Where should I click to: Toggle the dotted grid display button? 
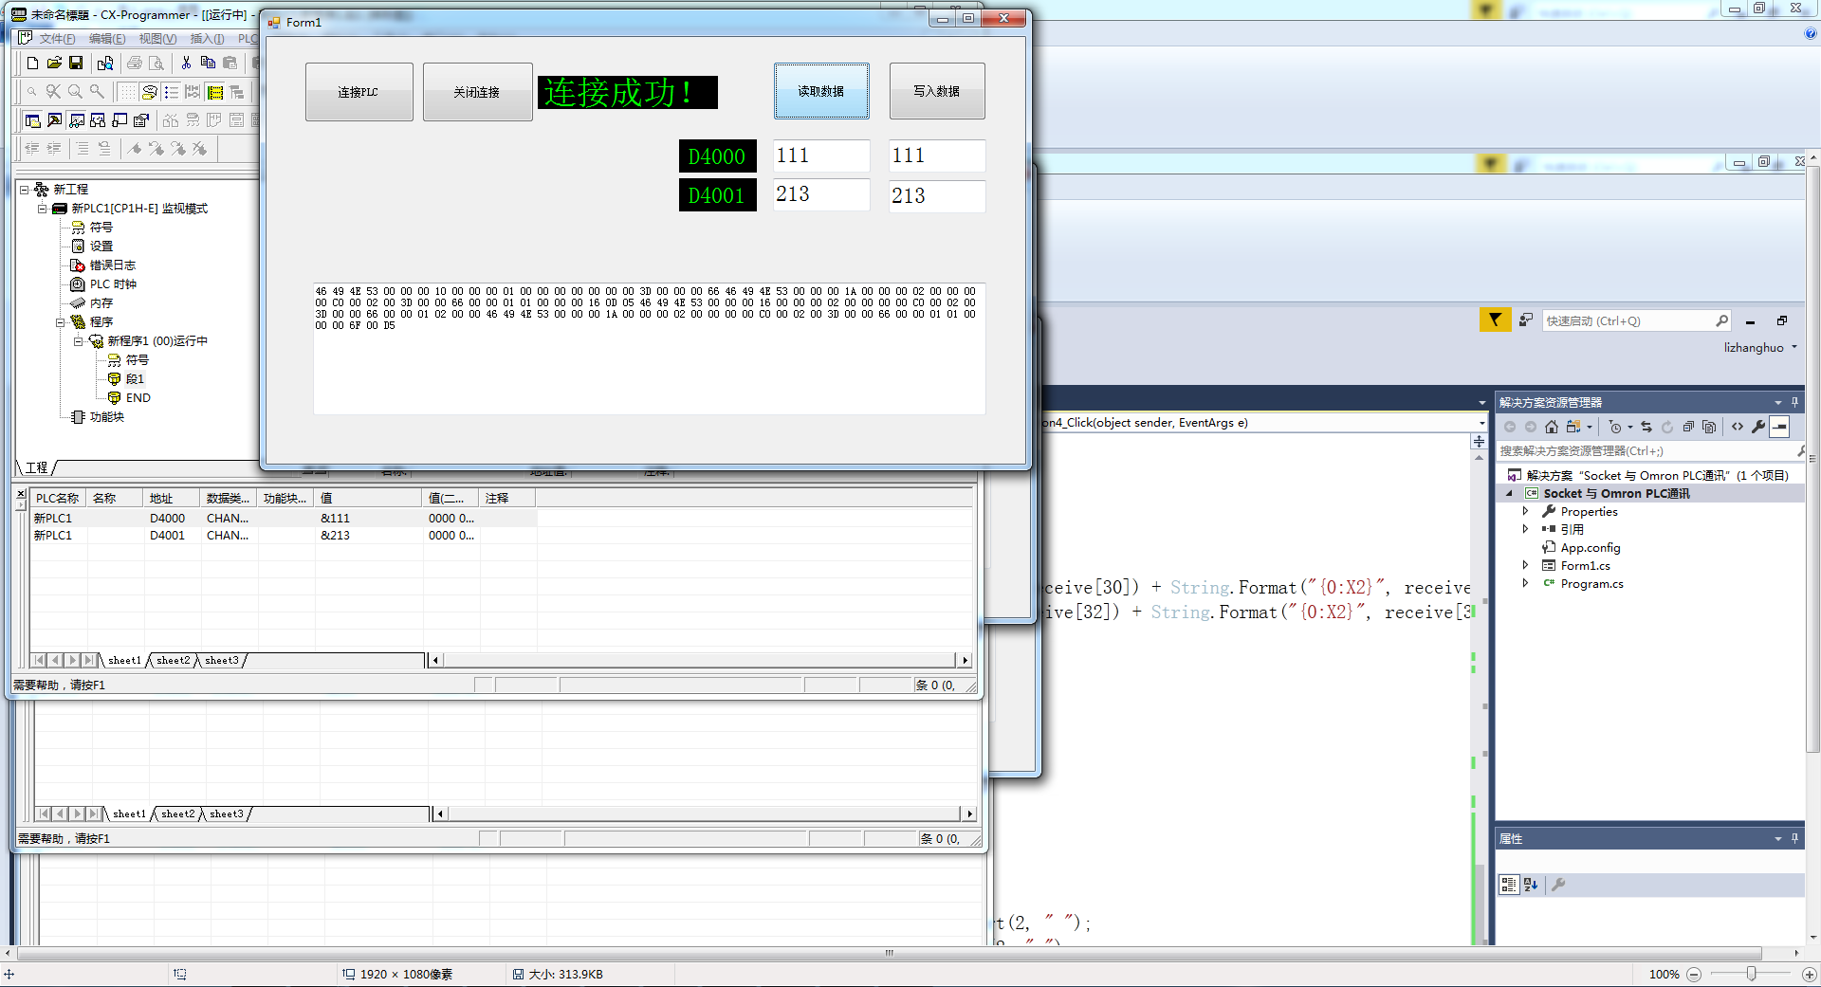click(126, 92)
